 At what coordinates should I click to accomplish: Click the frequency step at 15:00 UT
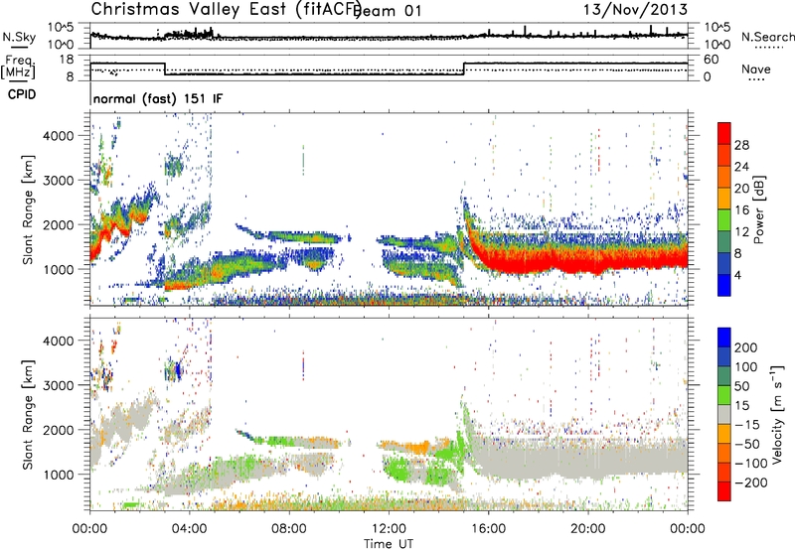(464, 69)
